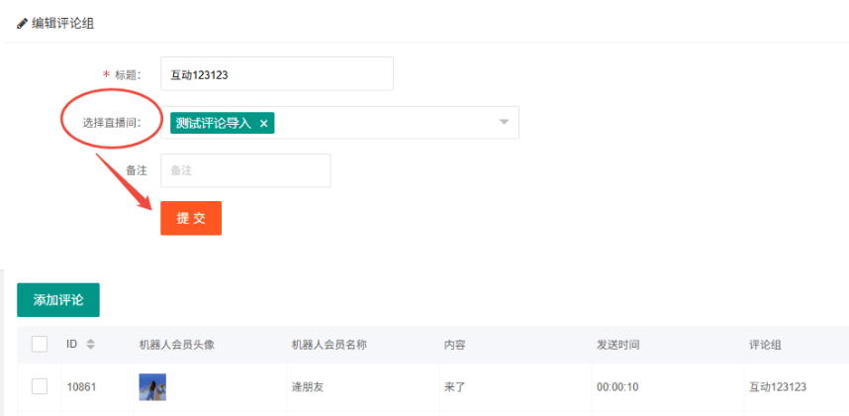Focus the 标题 input field
The width and height of the screenshot is (849, 416).
[x=276, y=73]
